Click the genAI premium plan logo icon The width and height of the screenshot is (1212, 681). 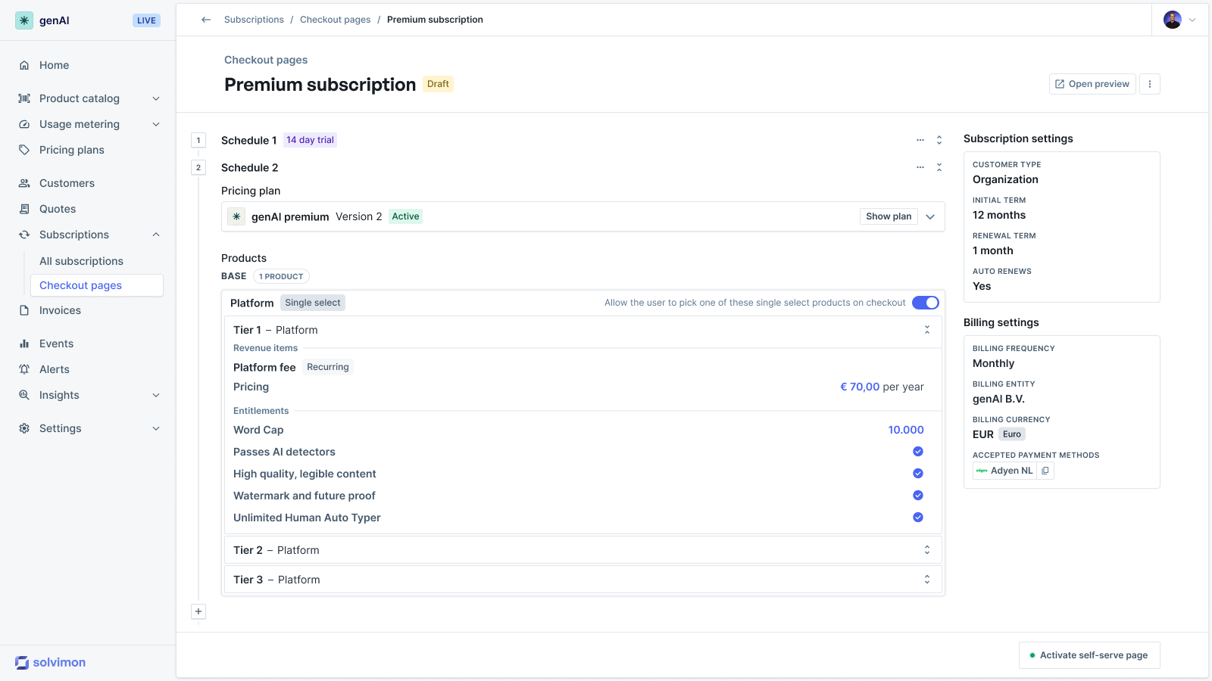click(236, 216)
